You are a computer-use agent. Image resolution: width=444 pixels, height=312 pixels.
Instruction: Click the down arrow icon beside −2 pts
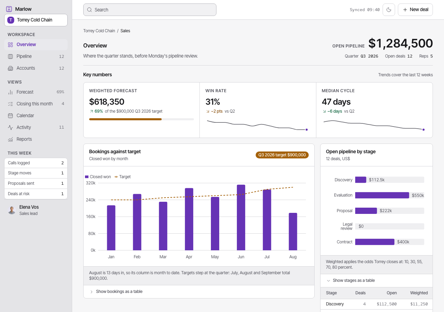[x=208, y=111]
